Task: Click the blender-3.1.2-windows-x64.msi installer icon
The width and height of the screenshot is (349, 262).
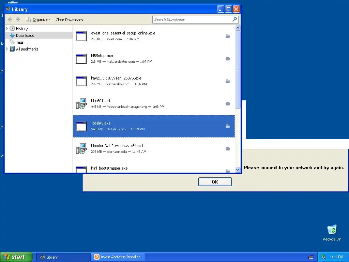Action: tap(81, 149)
